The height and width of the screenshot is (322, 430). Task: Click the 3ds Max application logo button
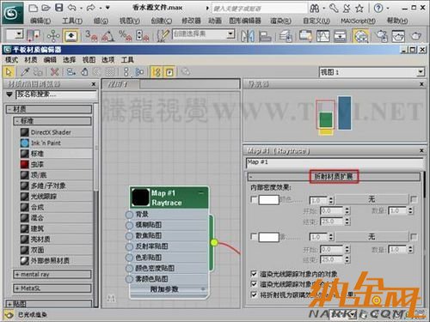13,12
